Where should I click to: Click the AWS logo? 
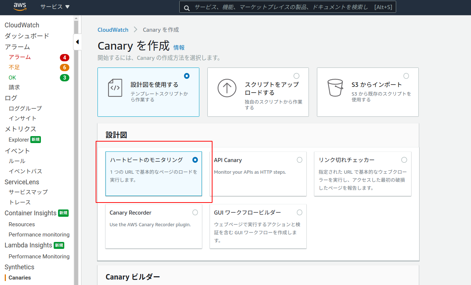(x=20, y=7)
